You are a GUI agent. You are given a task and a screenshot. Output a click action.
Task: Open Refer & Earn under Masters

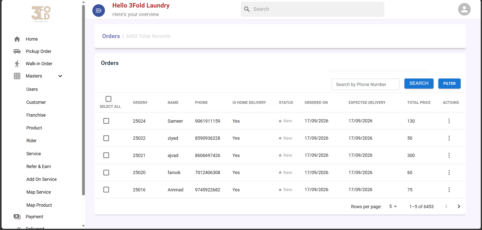tap(38, 167)
